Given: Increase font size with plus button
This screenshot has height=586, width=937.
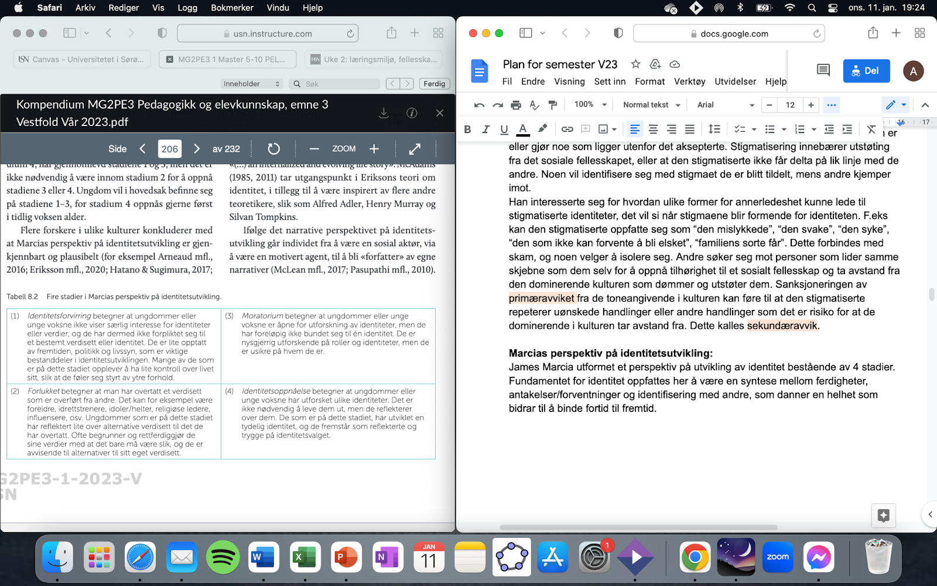Looking at the screenshot, I should 811,105.
